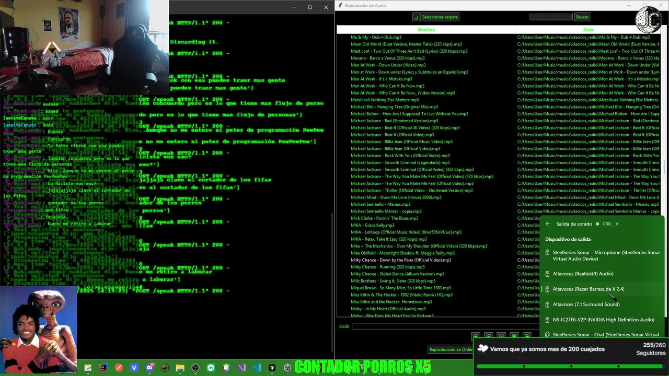Click the play button in audio player
The image size is (669, 376).
coord(489,336)
